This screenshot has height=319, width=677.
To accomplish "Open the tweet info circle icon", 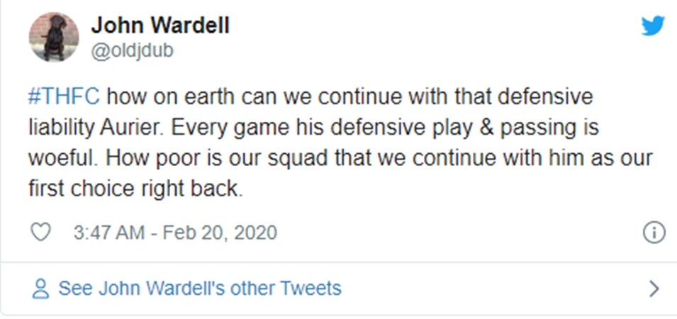I will click(653, 232).
